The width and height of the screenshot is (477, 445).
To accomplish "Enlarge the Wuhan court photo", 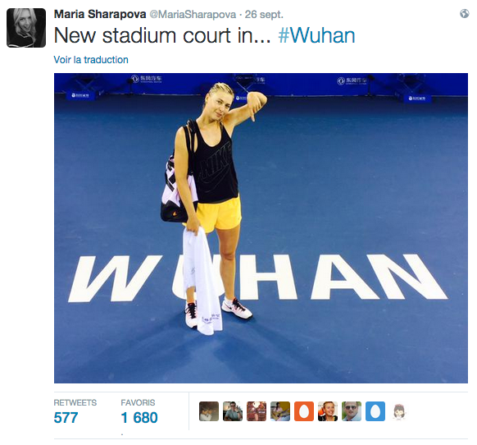I will 261,228.
